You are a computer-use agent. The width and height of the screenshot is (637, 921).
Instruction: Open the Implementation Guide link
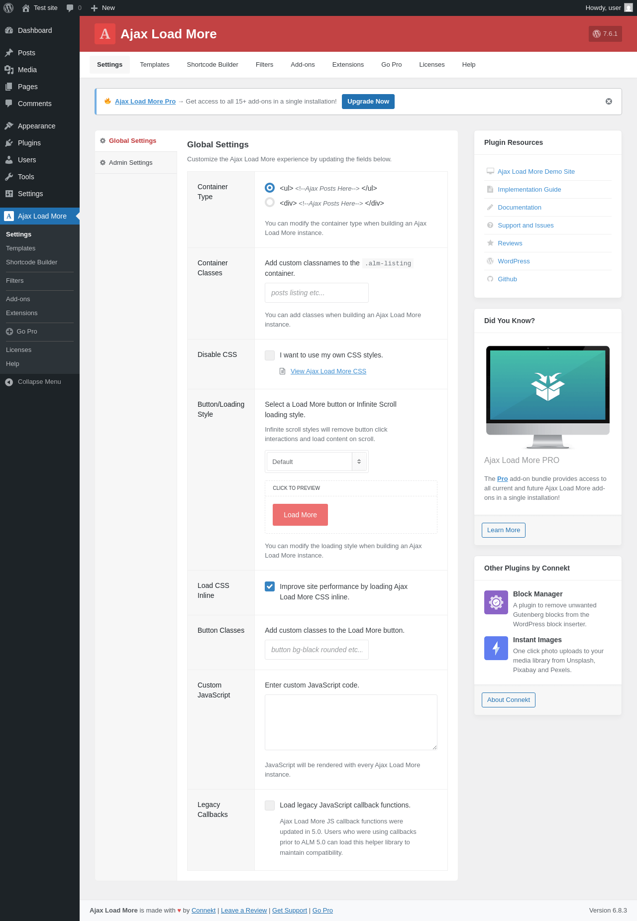point(530,190)
